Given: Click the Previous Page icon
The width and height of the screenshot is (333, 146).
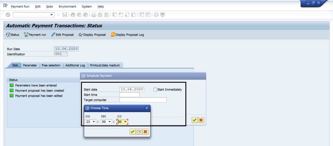Looking at the screenshot, I should tap(121, 15).
